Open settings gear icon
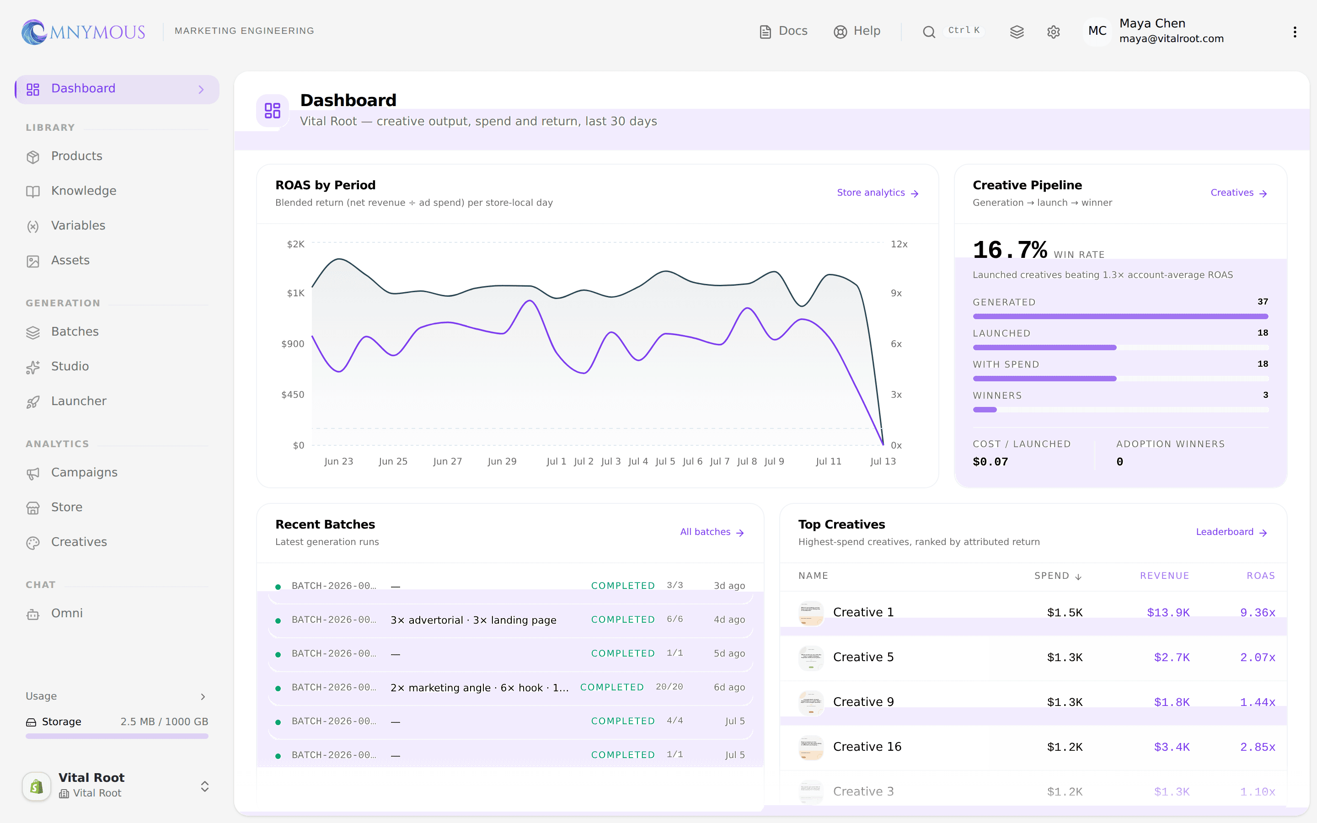 click(1054, 32)
